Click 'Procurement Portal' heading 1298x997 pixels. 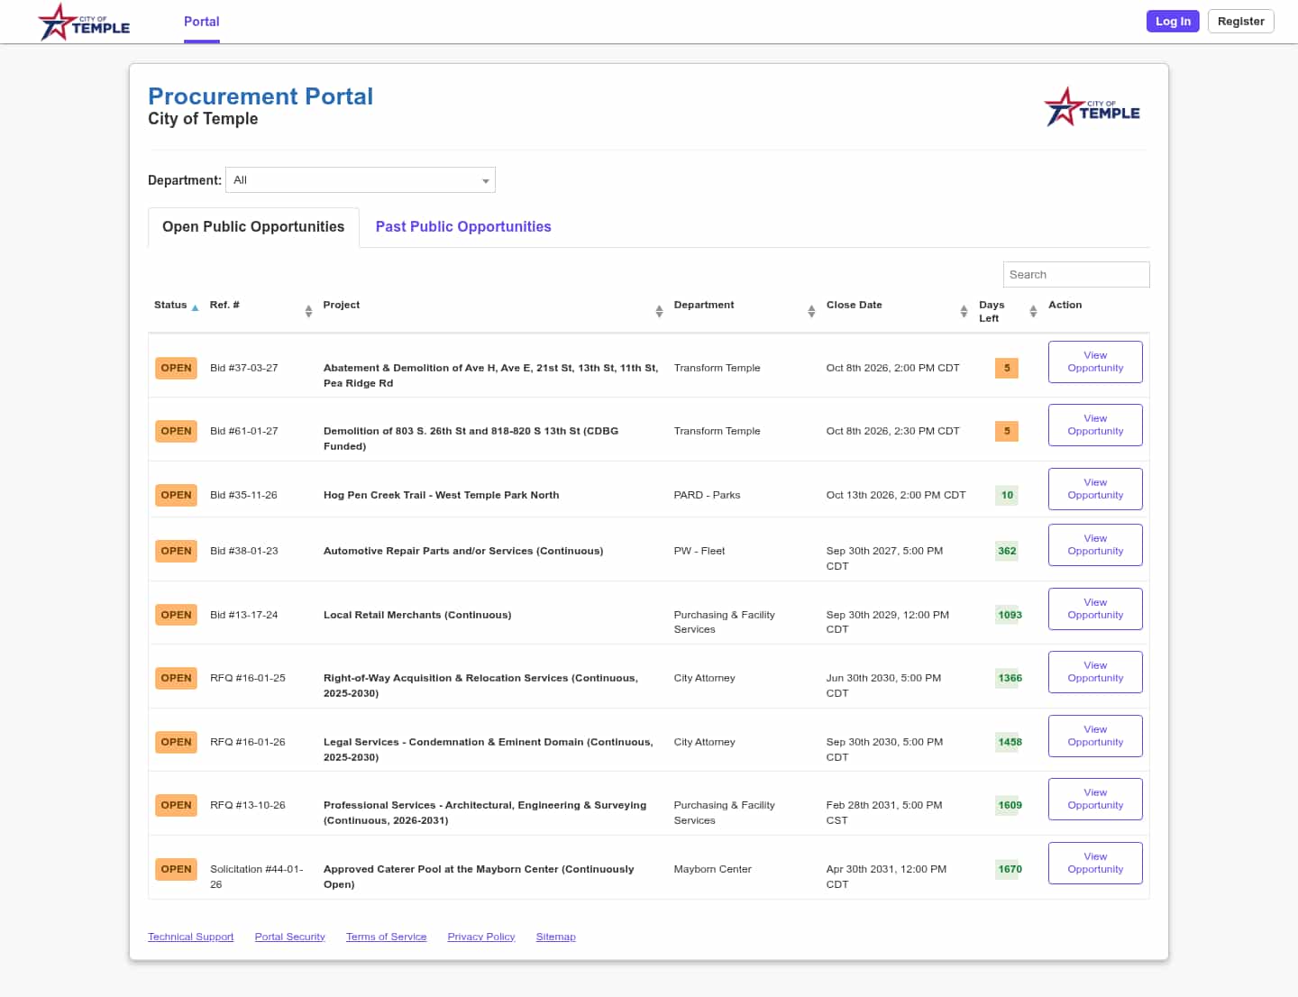click(x=261, y=96)
